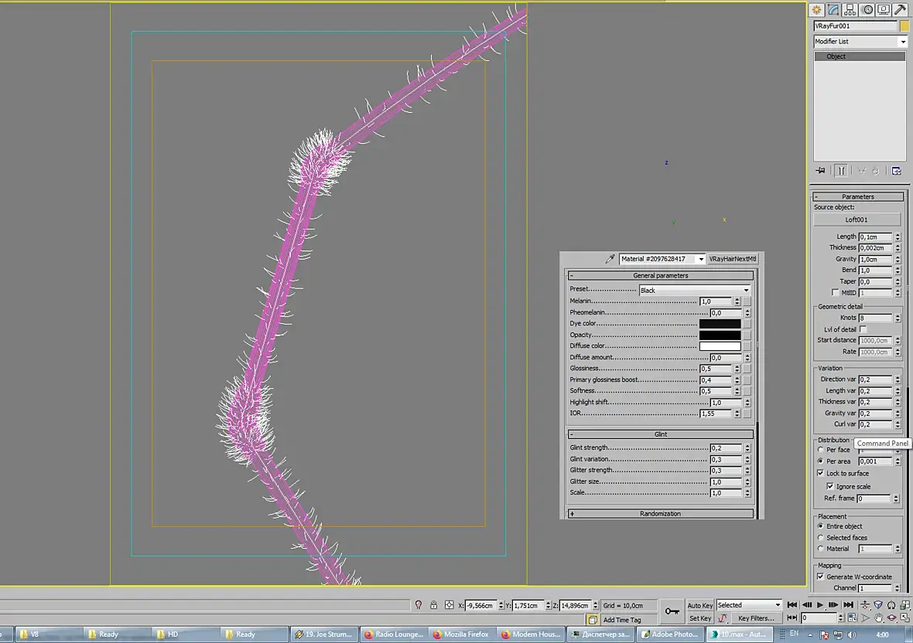Screen dimensions: 913x643
Task: Select the Perspective viewport tool
Action: 878,605
